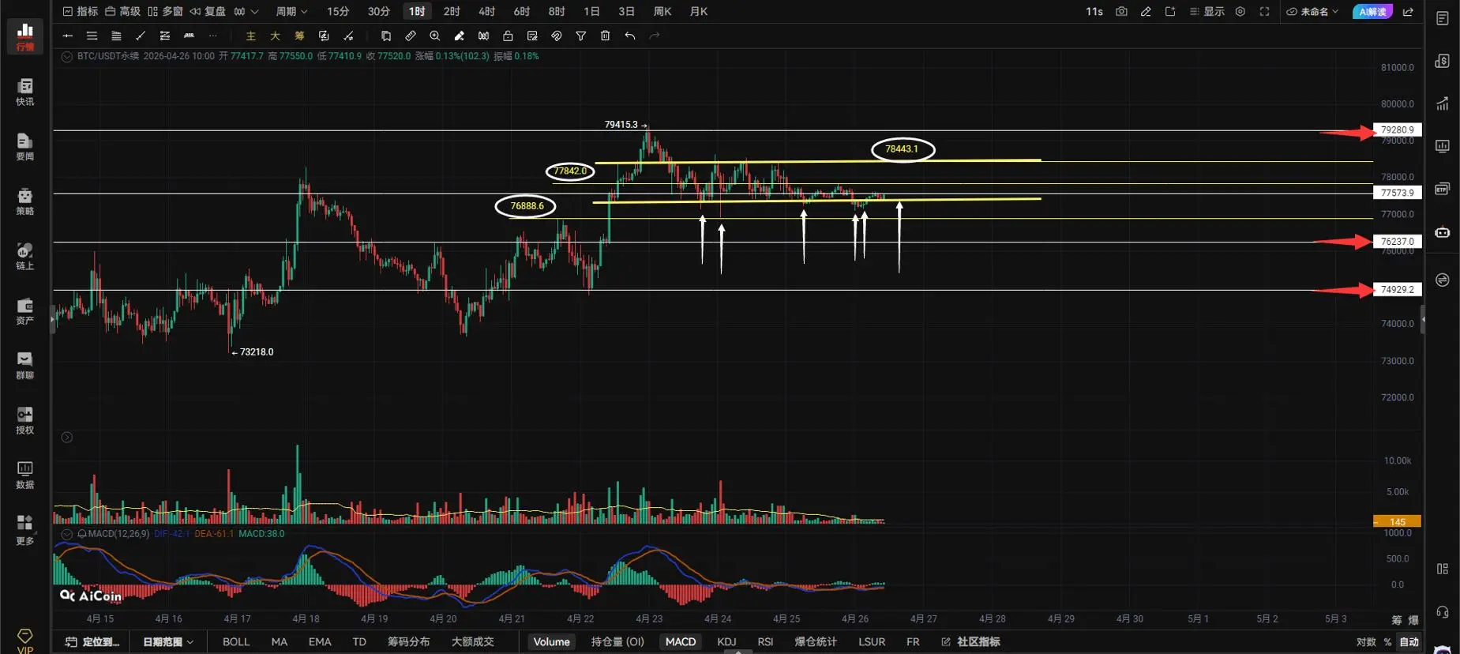Screen dimensions: 1460x654
Task: Enter fullscreen chart mode
Action: pos(1264,12)
